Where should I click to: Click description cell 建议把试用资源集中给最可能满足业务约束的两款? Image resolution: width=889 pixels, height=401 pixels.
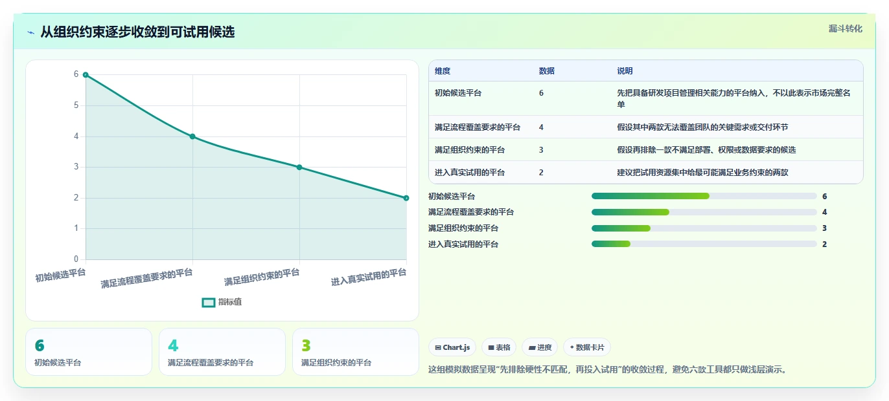click(x=702, y=173)
